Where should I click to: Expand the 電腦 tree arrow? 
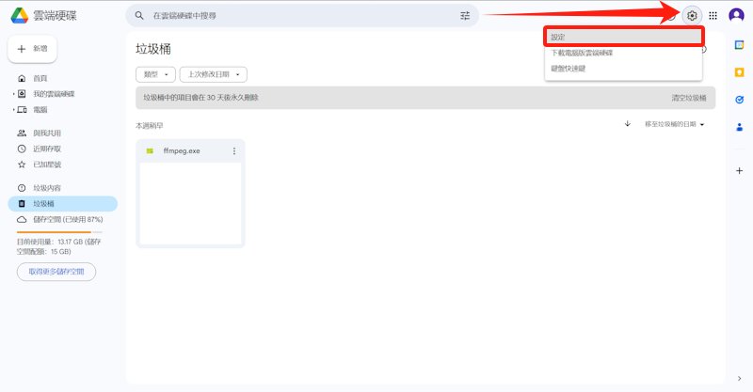pyautogui.click(x=13, y=110)
